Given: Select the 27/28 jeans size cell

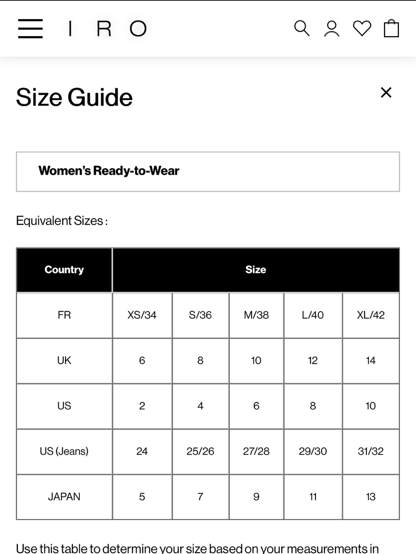Looking at the screenshot, I should click(x=256, y=451).
